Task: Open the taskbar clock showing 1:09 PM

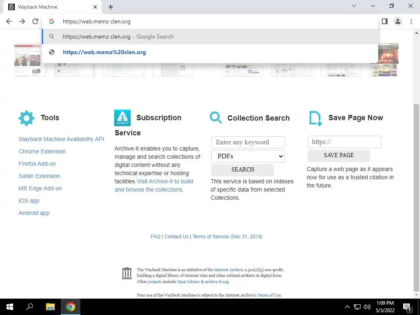Action: coord(385,307)
